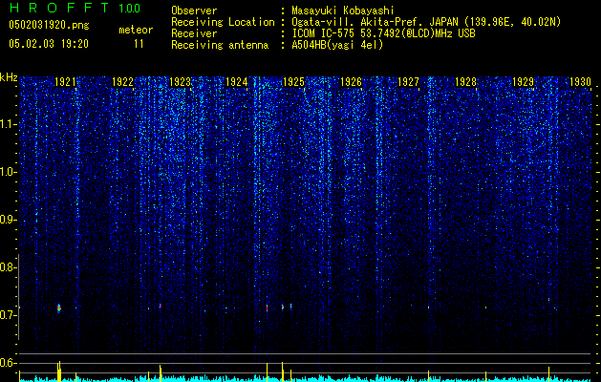The height and width of the screenshot is (382, 601).
Task: Click observer name Masayuki Kobayashi
Action: (343, 11)
